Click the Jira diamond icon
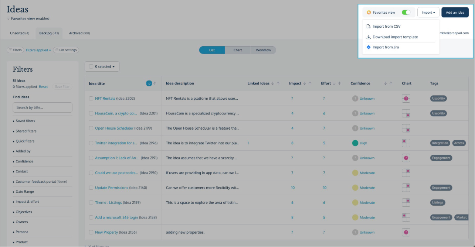The height and width of the screenshot is (247, 475). coord(369,47)
